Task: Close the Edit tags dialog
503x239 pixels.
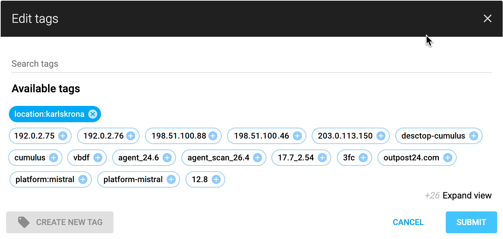Action: (487, 19)
